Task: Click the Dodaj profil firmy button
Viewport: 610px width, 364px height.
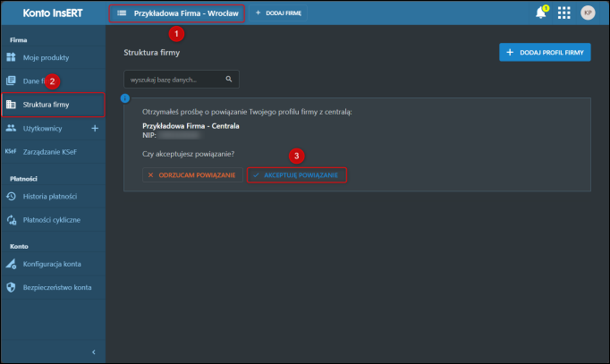Action: pyautogui.click(x=544, y=53)
